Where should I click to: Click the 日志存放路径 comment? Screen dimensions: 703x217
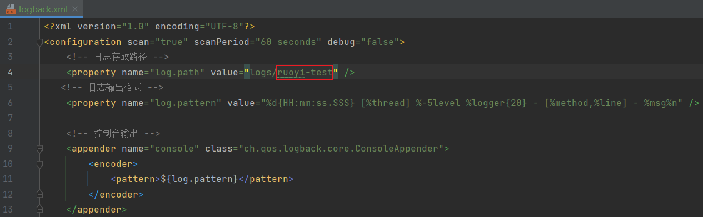[x=117, y=57]
